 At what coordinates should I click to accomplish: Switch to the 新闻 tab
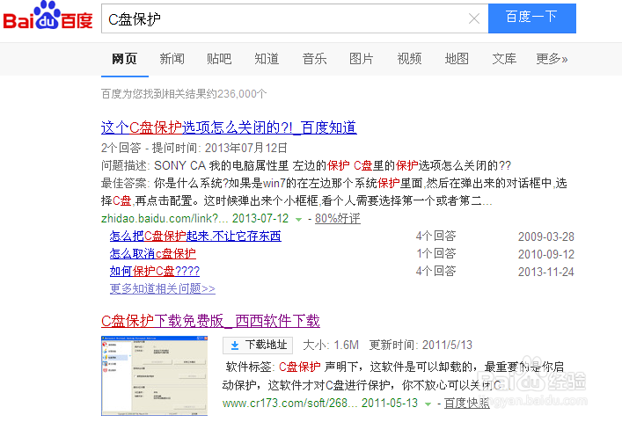point(172,59)
